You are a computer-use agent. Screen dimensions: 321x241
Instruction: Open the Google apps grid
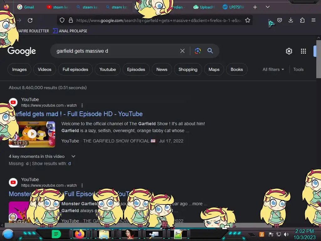click(303, 51)
